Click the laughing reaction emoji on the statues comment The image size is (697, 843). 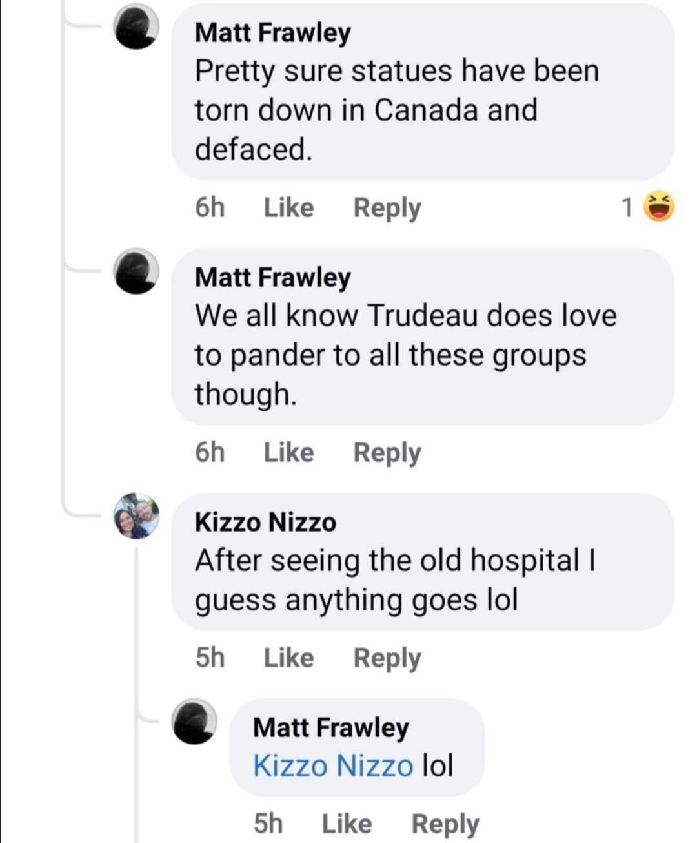pos(660,207)
